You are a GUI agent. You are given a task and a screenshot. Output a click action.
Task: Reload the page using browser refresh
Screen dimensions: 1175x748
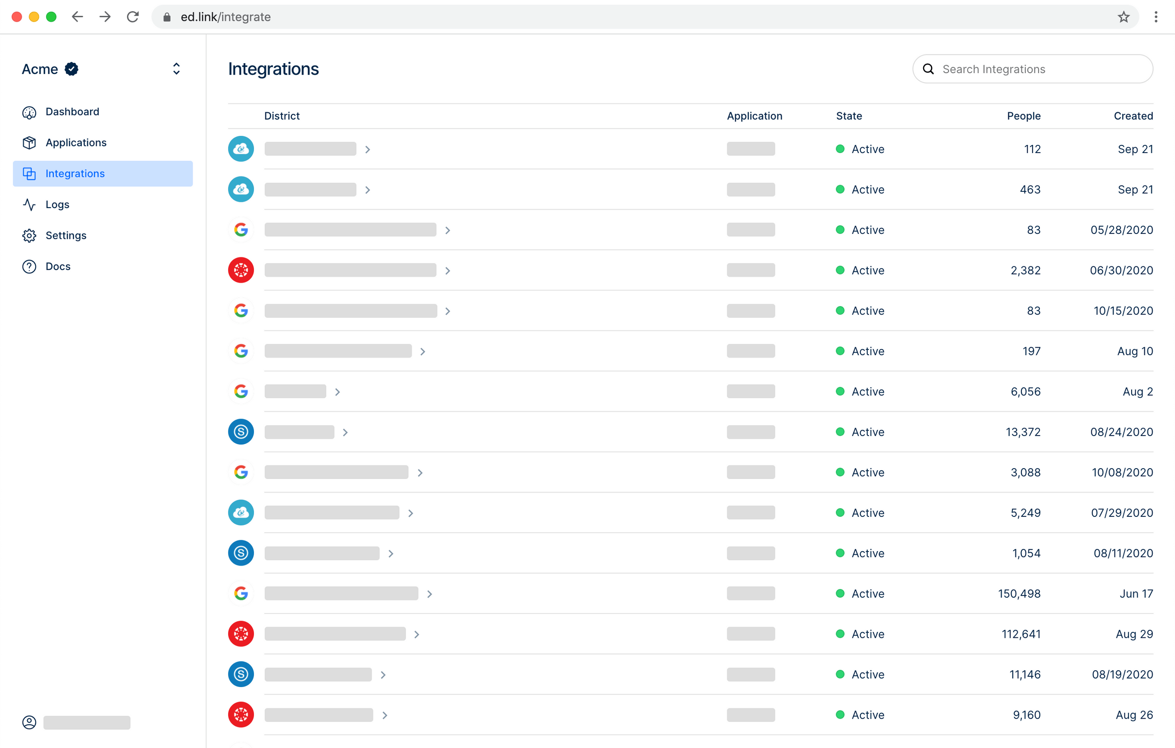(133, 17)
